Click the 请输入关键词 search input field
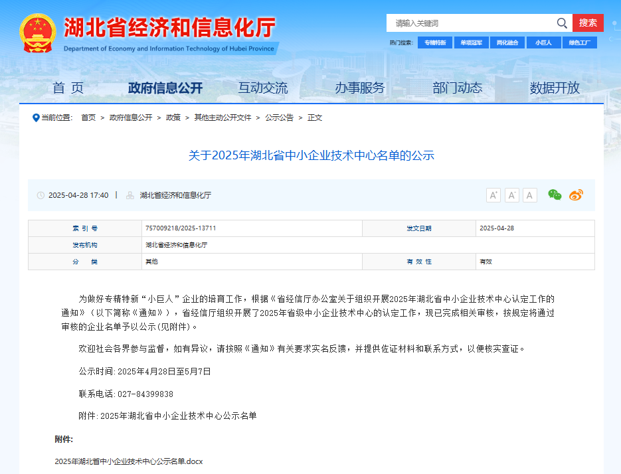Viewport: 621px width, 474px height. 465,22
